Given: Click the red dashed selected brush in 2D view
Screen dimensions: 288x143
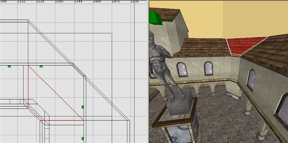Looking at the screenshot, I should (56, 93).
